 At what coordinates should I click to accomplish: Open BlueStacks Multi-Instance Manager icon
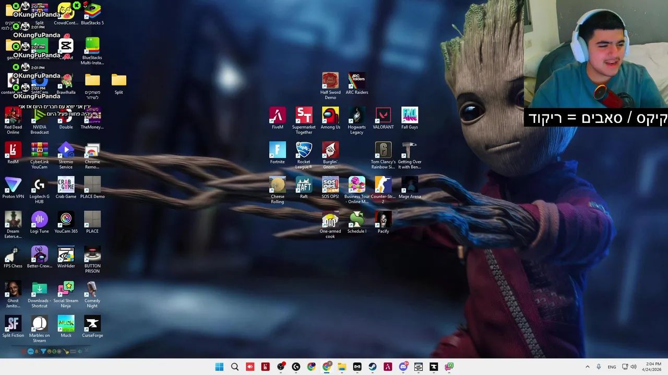92,52
